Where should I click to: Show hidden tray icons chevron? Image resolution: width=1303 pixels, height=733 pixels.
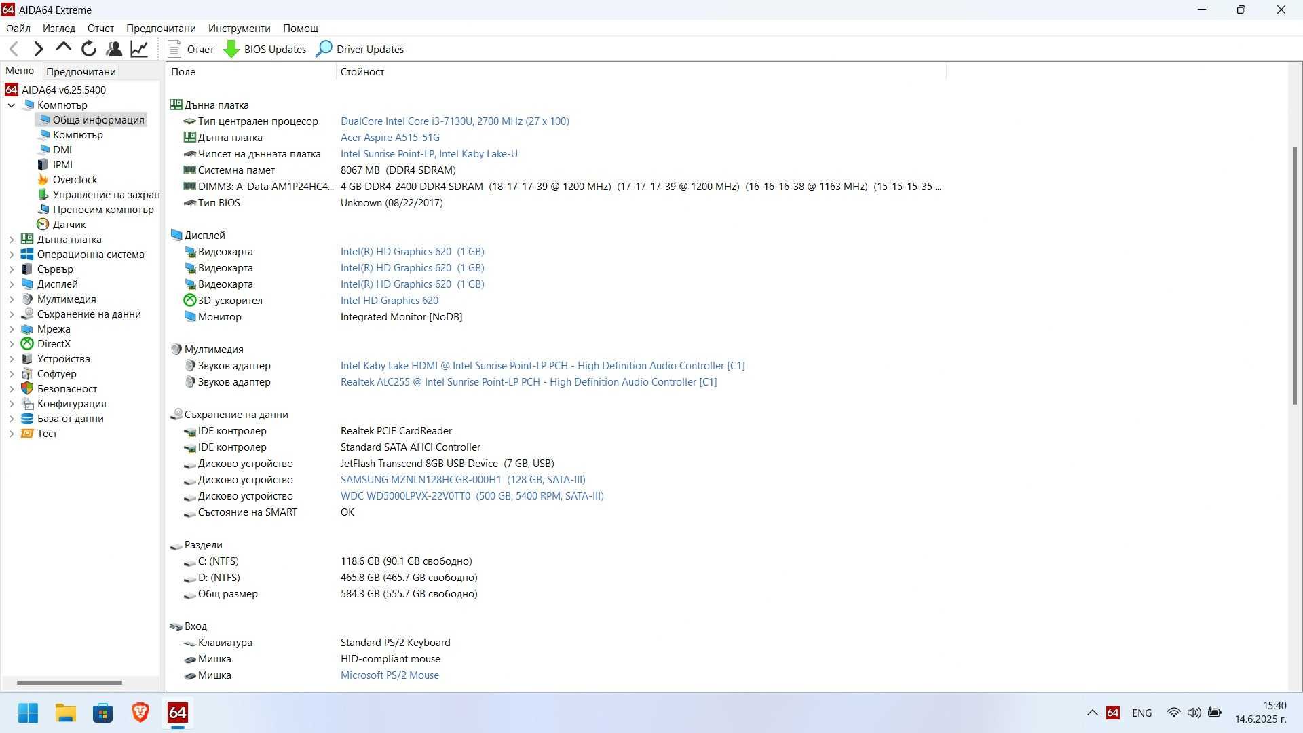[x=1092, y=713]
